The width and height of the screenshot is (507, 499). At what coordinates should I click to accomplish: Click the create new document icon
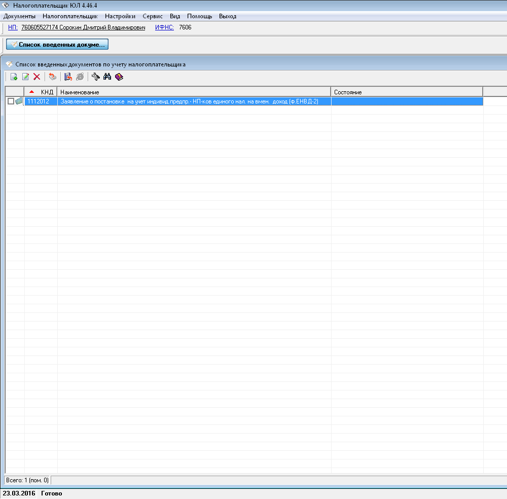[x=14, y=77]
